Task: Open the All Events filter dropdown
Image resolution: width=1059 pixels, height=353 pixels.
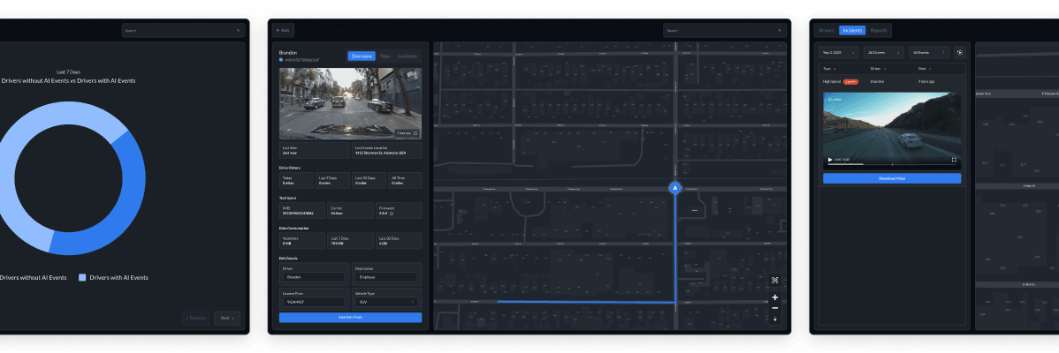Action: pos(929,53)
